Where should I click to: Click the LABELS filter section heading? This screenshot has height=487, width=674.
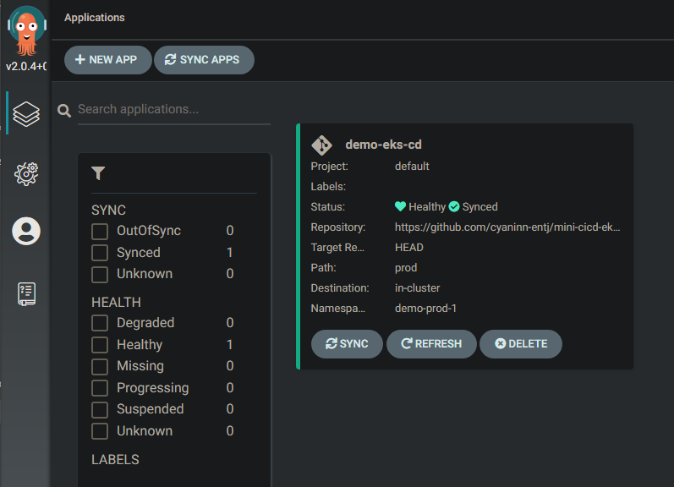pyautogui.click(x=115, y=460)
